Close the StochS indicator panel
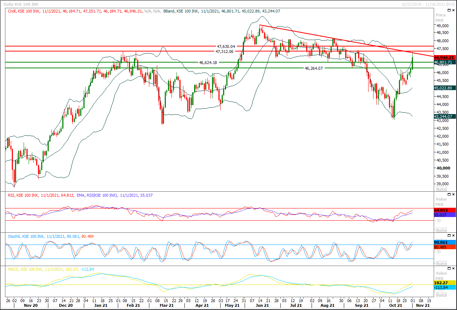The image size is (457, 310). 453,236
